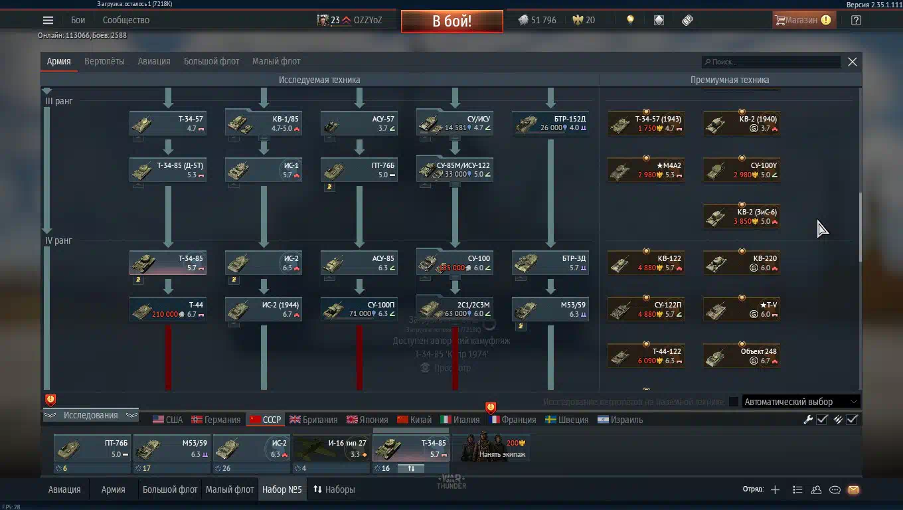Open the Battle Pass ticket icon
Viewport: 903px width, 510px height.
pos(687,20)
